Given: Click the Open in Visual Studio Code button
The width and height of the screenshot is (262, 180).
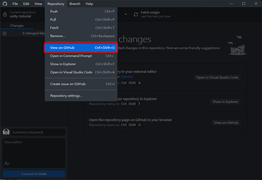Looking at the screenshot, I should [217, 77].
